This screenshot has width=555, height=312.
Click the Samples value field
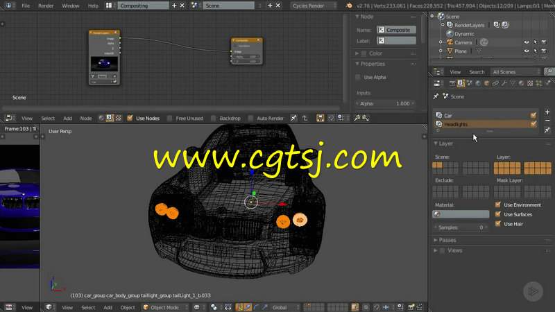click(461, 227)
